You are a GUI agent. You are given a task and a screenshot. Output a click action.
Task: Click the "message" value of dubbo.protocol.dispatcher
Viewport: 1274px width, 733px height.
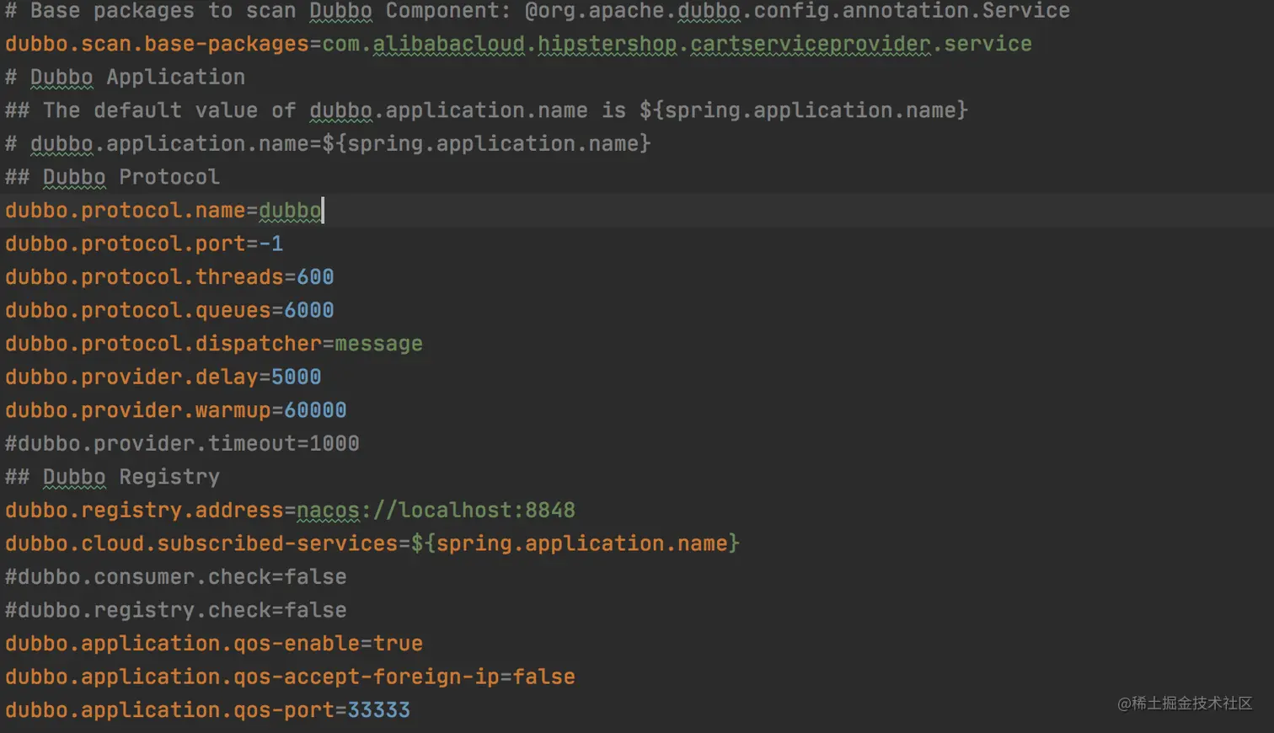379,344
